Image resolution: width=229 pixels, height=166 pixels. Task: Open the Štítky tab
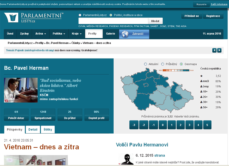pos(48,130)
